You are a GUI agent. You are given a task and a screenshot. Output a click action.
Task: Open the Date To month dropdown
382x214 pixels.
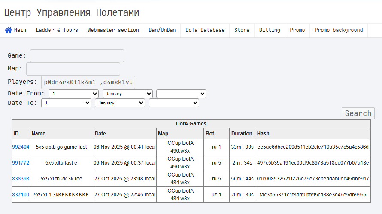(120, 103)
